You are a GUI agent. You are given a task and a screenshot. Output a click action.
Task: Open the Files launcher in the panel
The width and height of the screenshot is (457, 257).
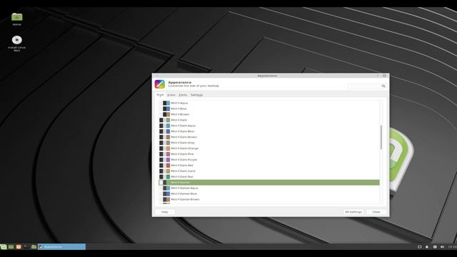point(34,247)
